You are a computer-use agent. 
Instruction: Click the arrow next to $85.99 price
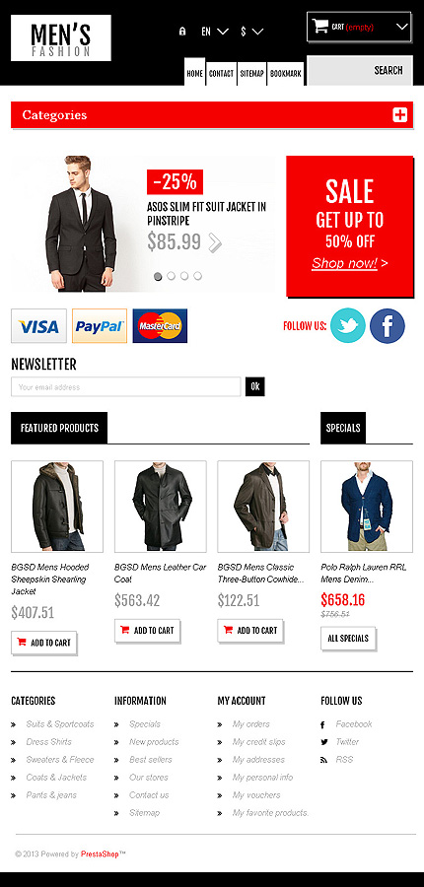(215, 242)
